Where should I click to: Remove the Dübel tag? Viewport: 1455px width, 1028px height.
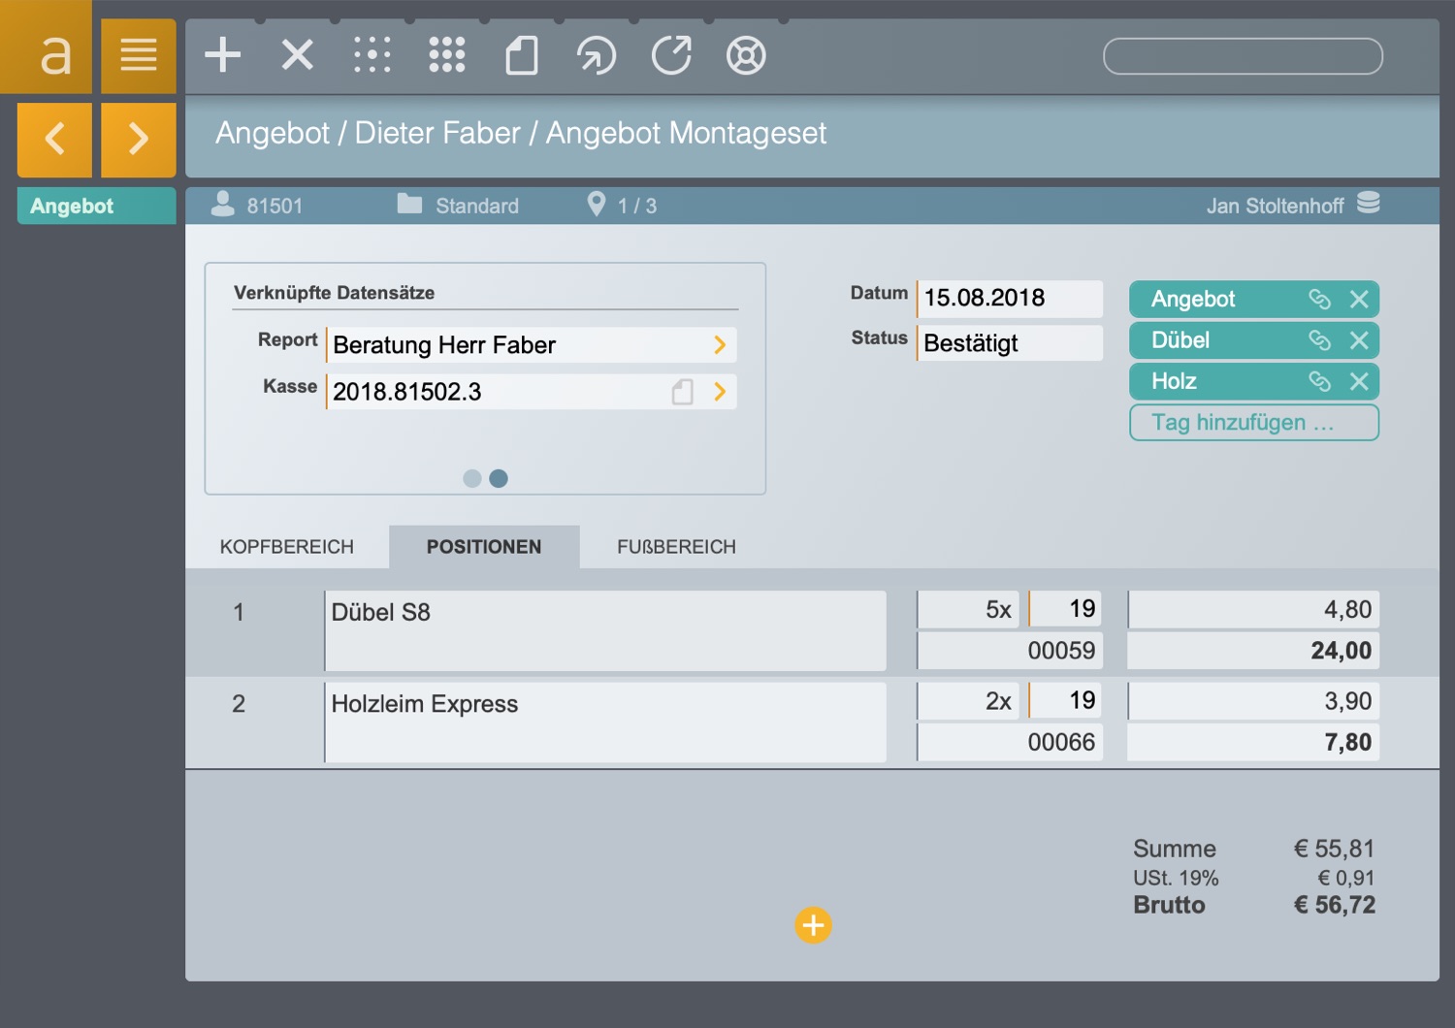pos(1359,340)
